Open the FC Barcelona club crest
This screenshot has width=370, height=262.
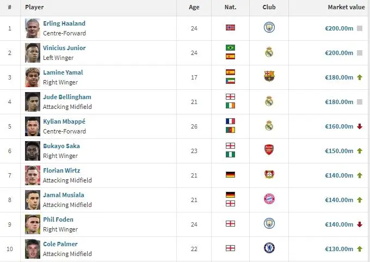point(269,76)
